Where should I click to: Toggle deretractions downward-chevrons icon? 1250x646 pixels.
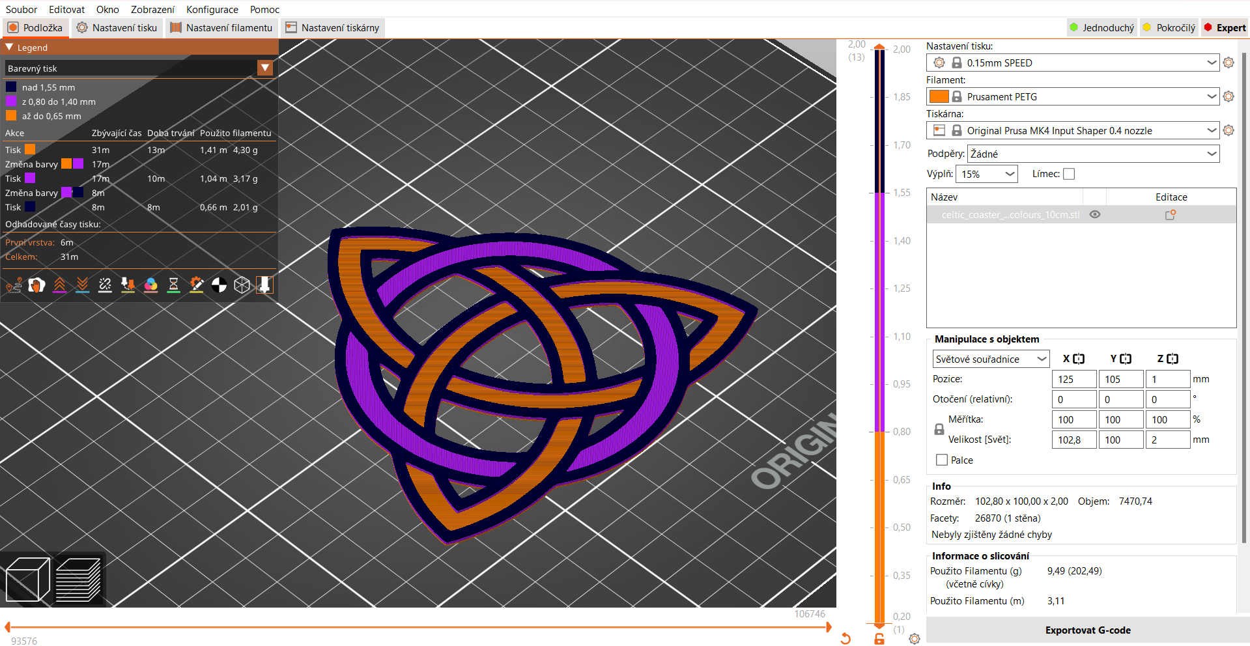tap(82, 285)
